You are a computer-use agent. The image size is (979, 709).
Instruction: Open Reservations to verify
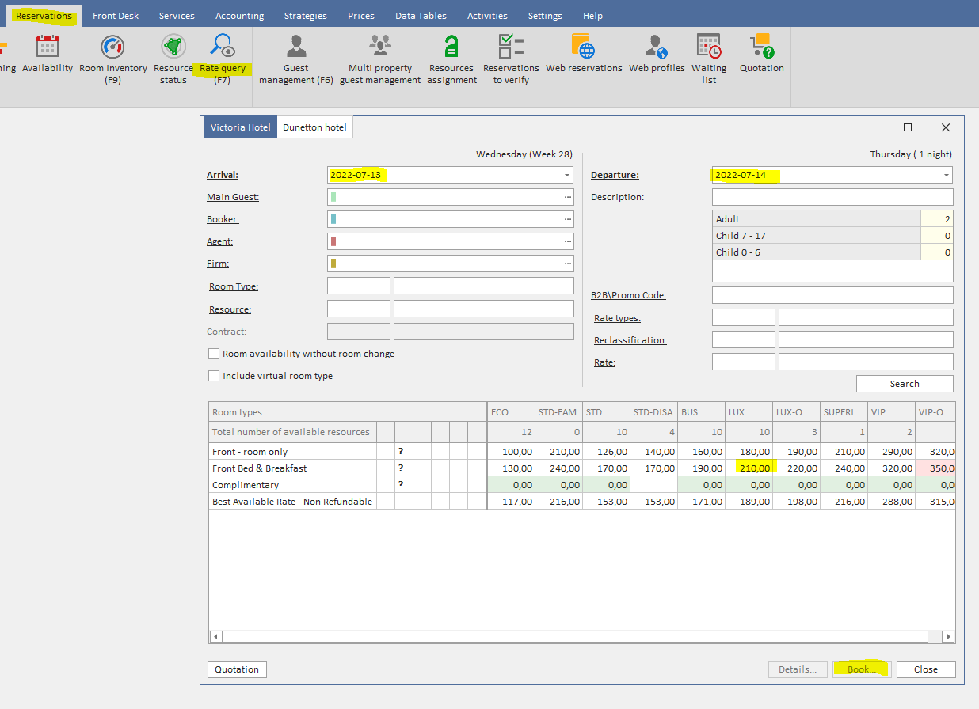(511, 59)
